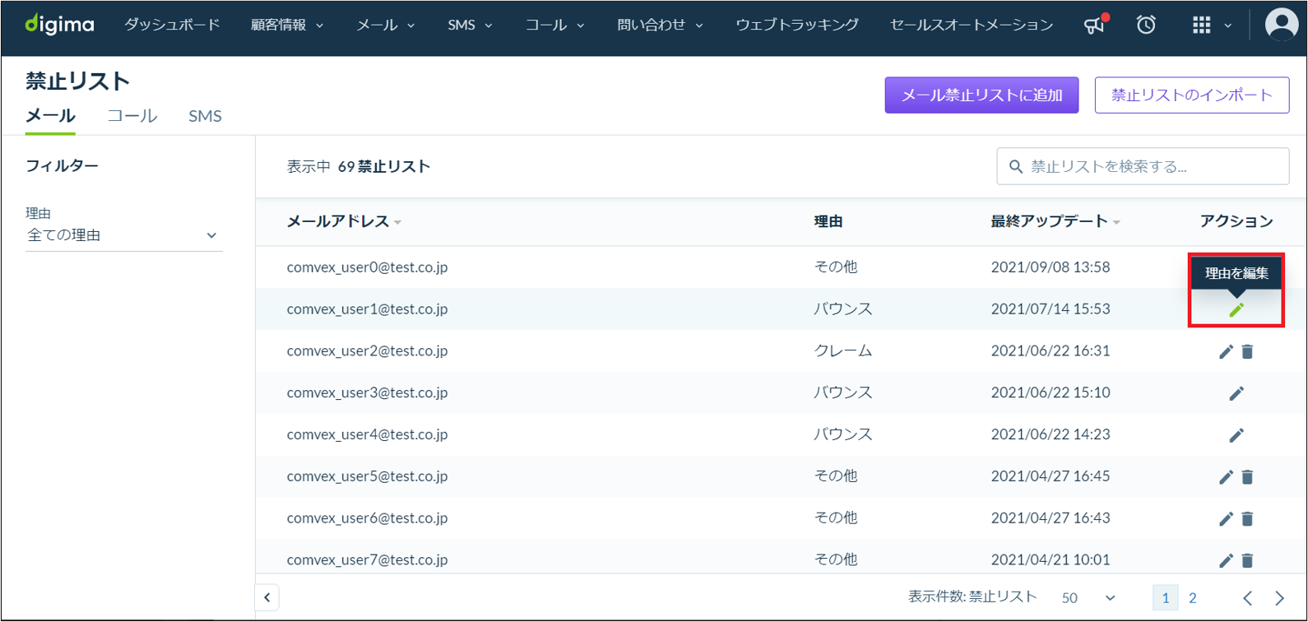
Task: Edit reason for comvex_user3@test.co.jp
Action: point(1236,393)
